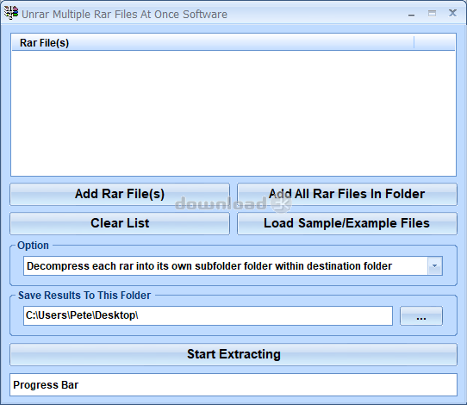The image size is (467, 405).
Task: Click the app icon in title bar
Action: 11,13
